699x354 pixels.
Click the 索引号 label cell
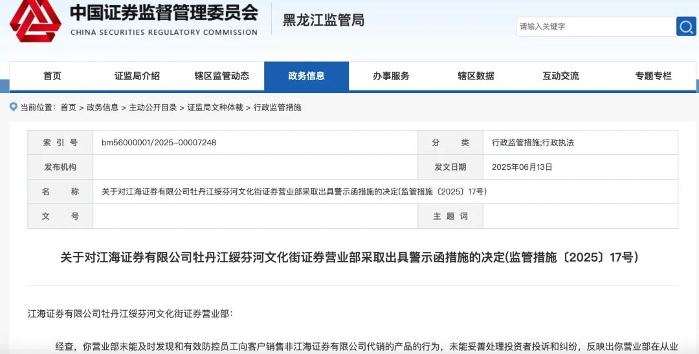click(x=60, y=143)
